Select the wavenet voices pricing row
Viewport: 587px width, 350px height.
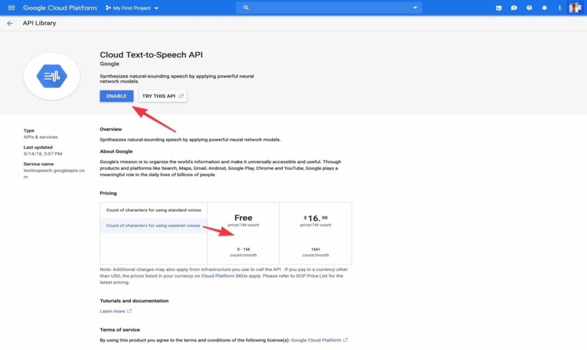[x=153, y=226]
